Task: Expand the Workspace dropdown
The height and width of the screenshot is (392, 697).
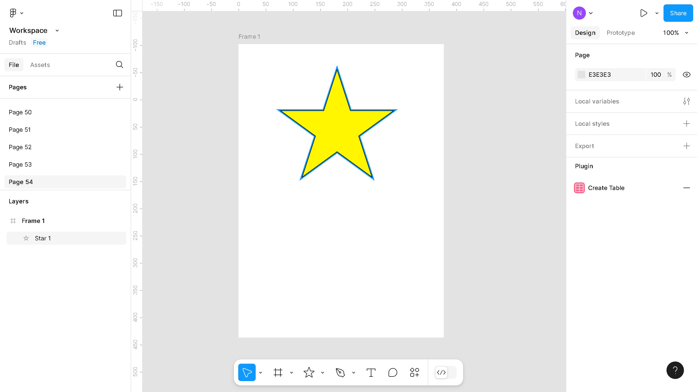Action: click(x=57, y=30)
